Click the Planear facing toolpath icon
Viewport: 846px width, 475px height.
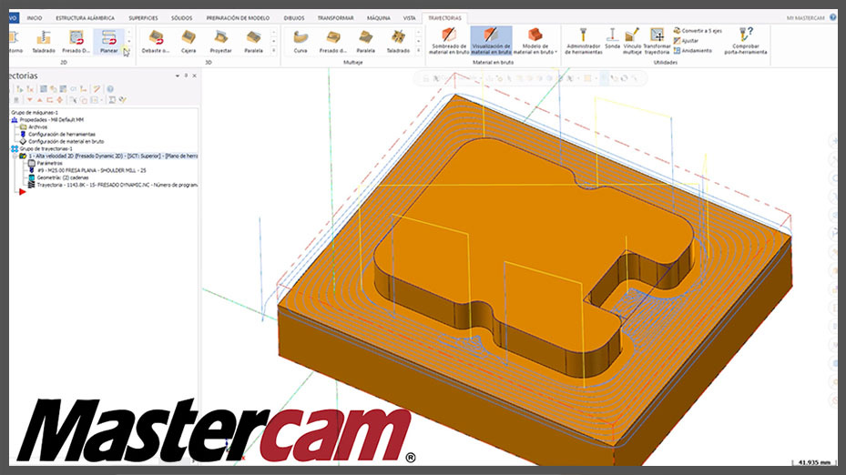click(109, 42)
